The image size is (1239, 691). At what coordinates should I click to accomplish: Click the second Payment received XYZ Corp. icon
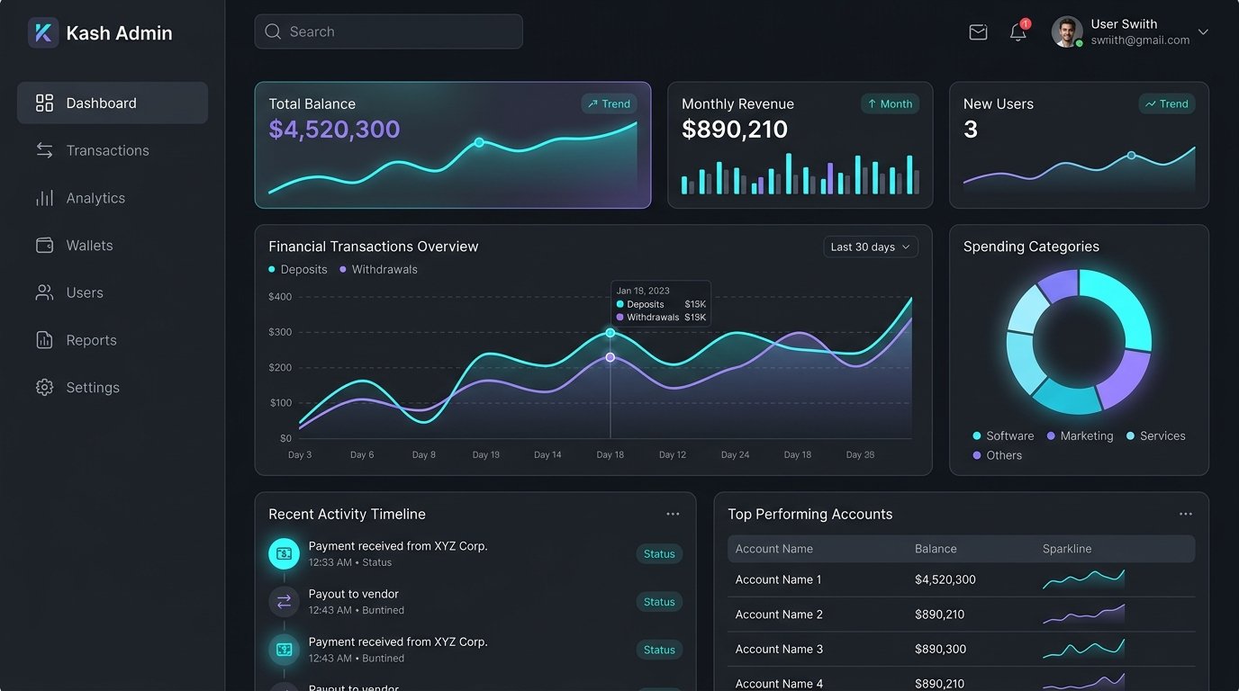(x=284, y=649)
